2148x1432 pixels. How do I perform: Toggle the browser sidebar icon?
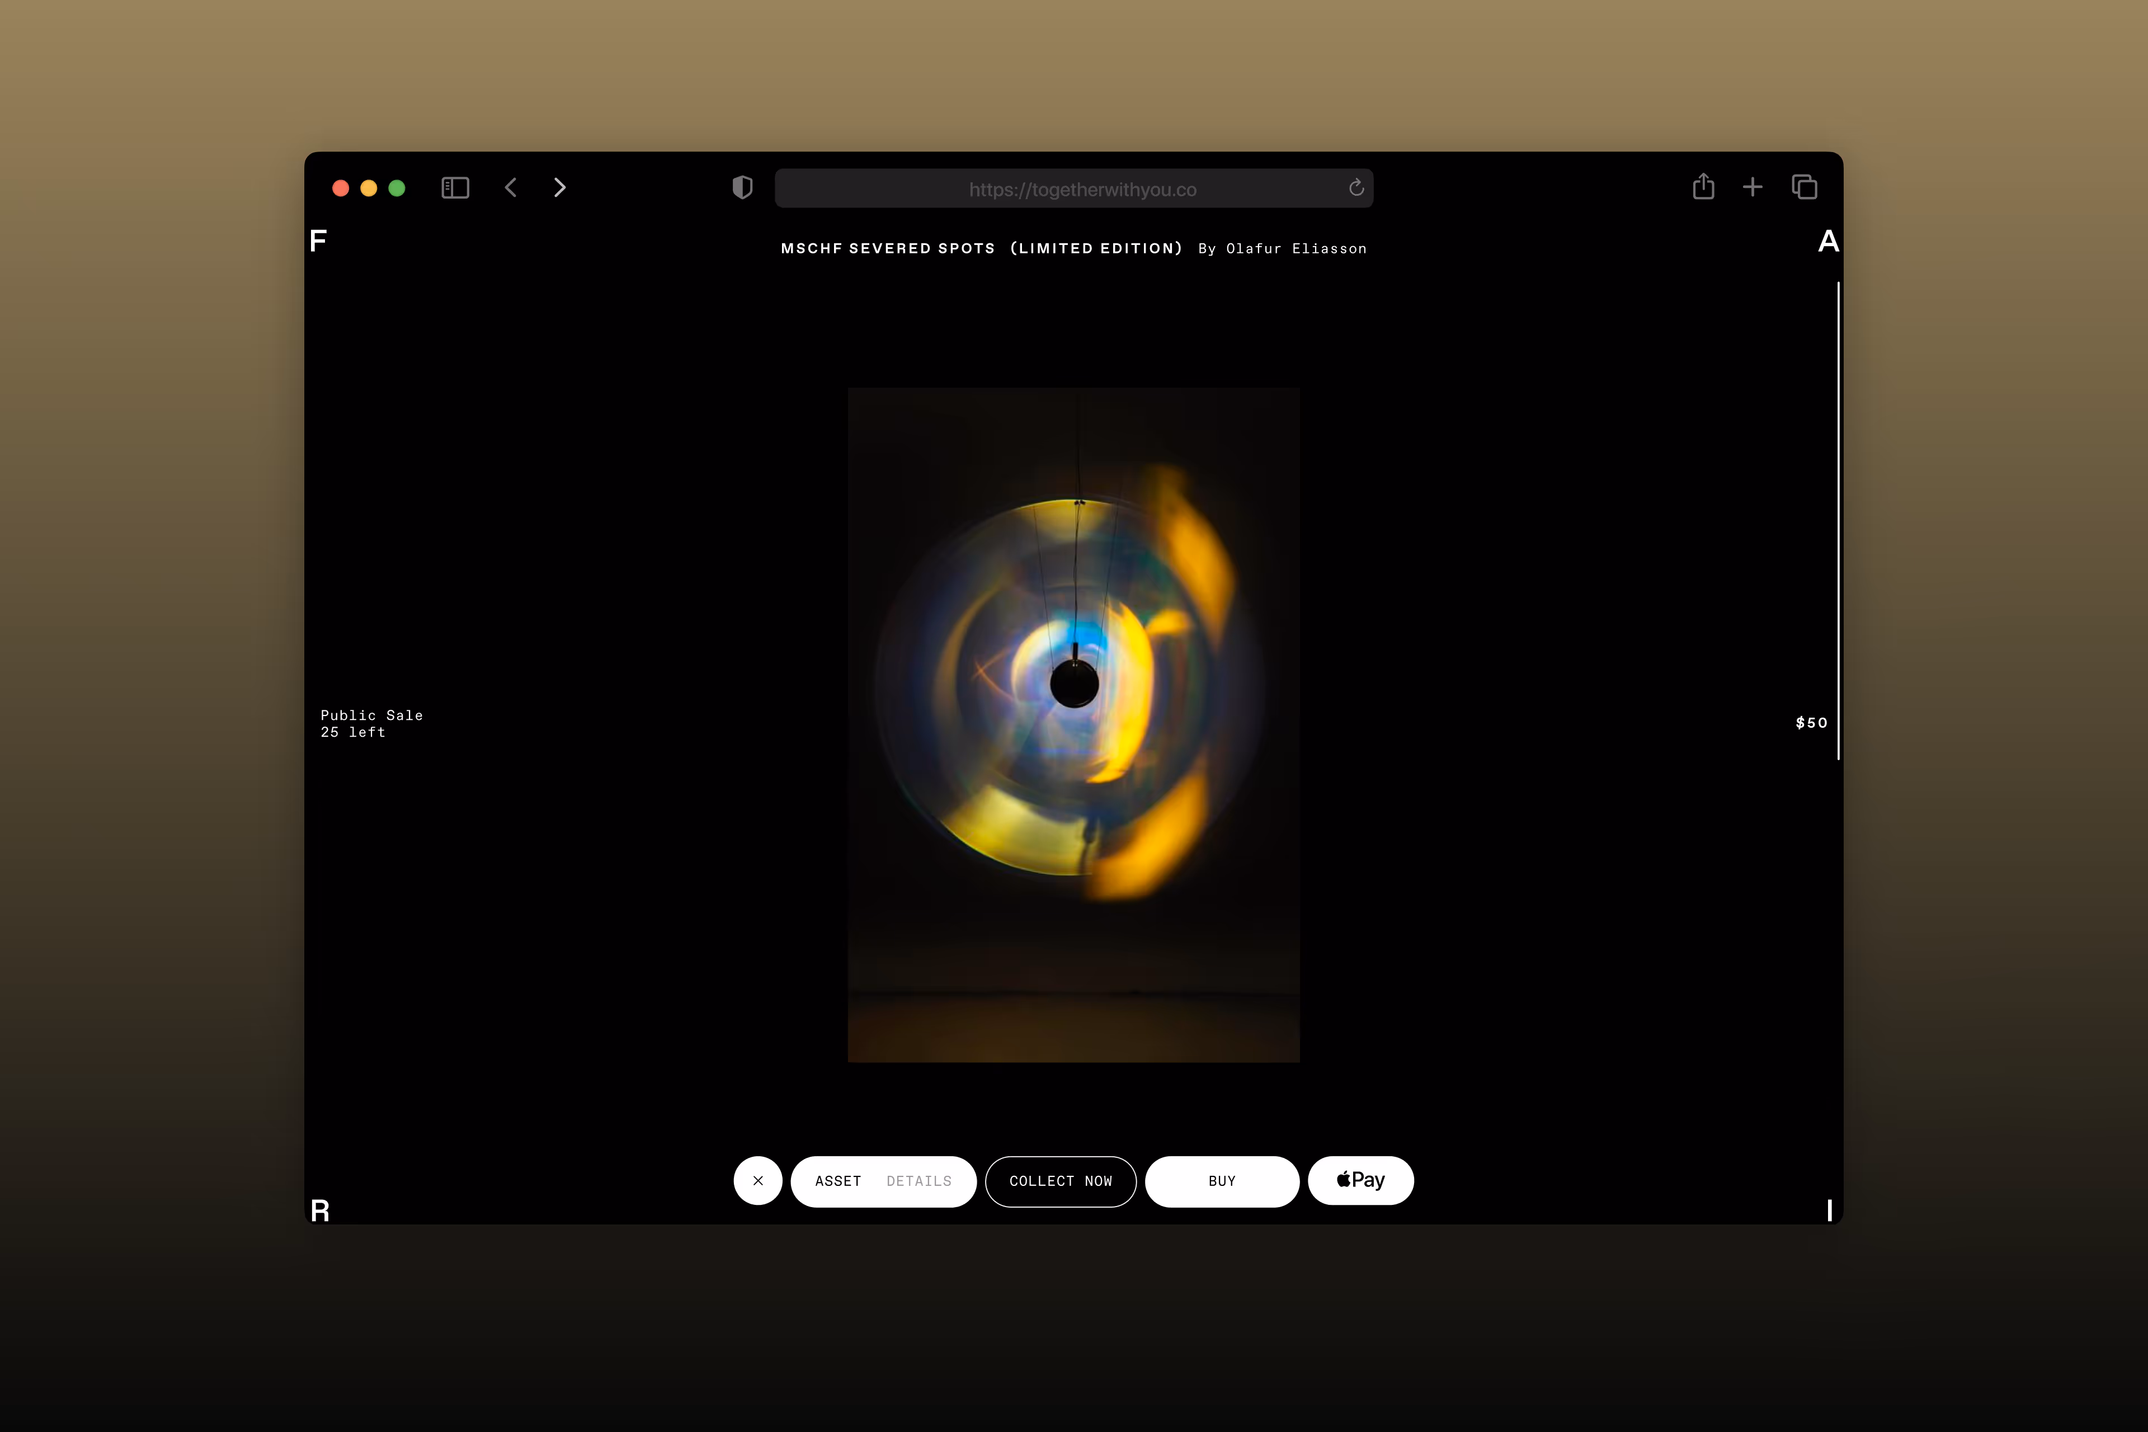[455, 188]
